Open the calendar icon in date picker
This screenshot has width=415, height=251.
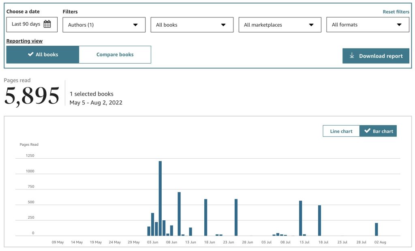47,24
